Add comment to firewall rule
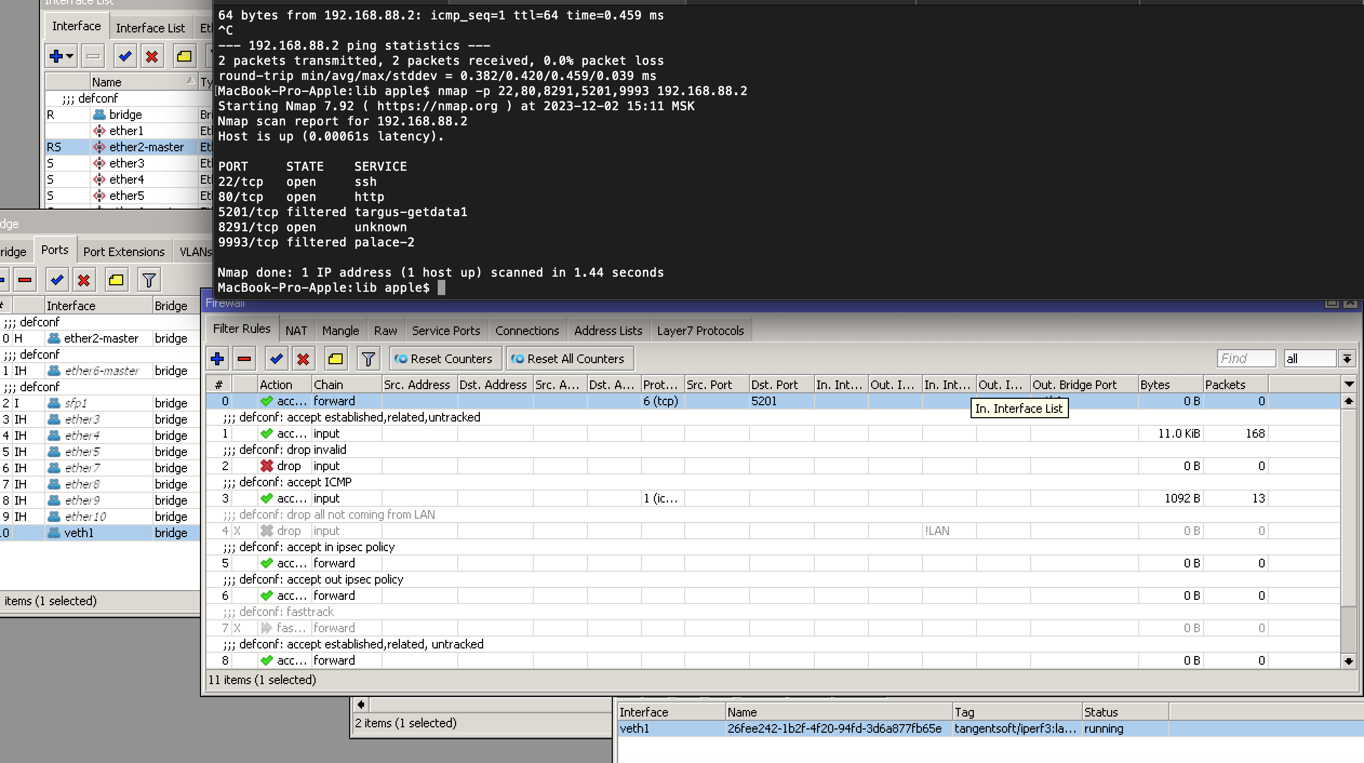 point(336,359)
